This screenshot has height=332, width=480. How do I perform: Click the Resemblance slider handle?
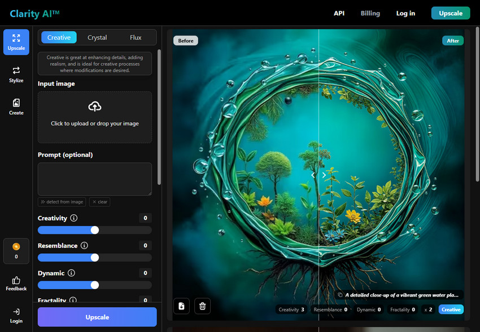click(x=95, y=258)
